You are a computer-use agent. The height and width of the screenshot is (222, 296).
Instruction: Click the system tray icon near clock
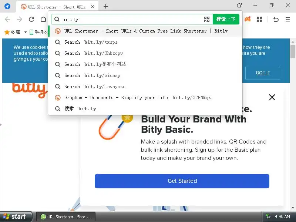pyautogui.click(x=268, y=216)
